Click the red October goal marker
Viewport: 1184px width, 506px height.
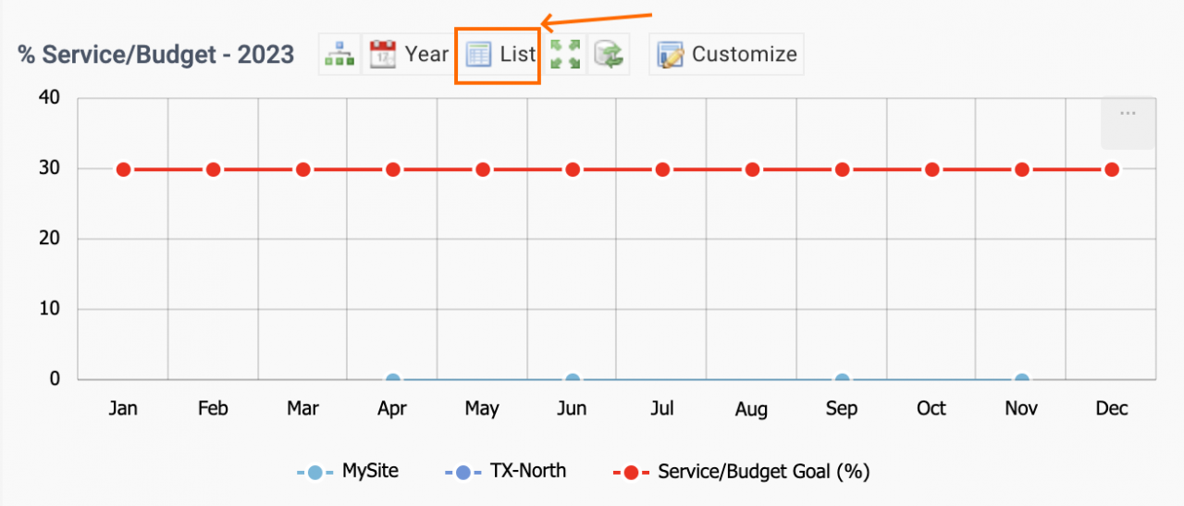pos(931,169)
